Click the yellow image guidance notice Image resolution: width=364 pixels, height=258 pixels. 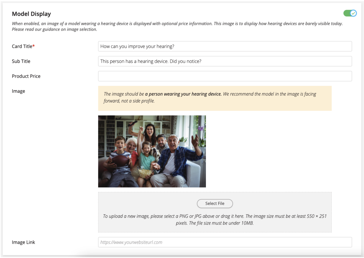pyautogui.click(x=215, y=98)
